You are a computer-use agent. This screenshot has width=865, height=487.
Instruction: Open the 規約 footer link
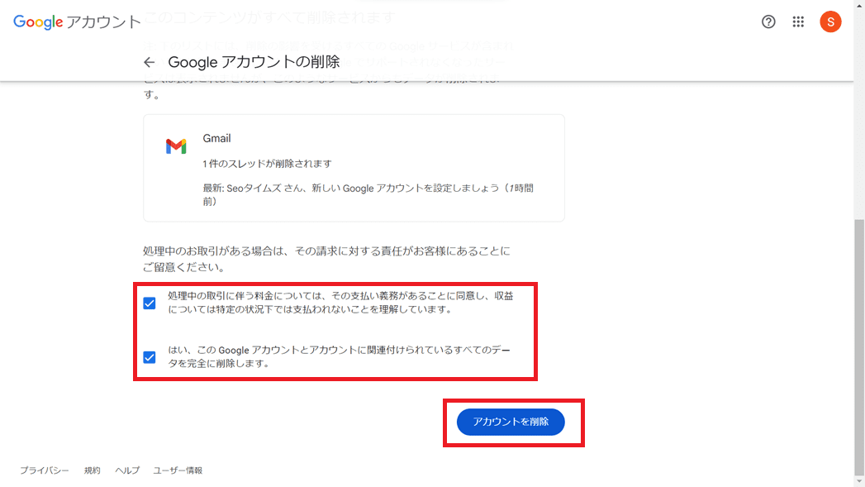tap(93, 470)
